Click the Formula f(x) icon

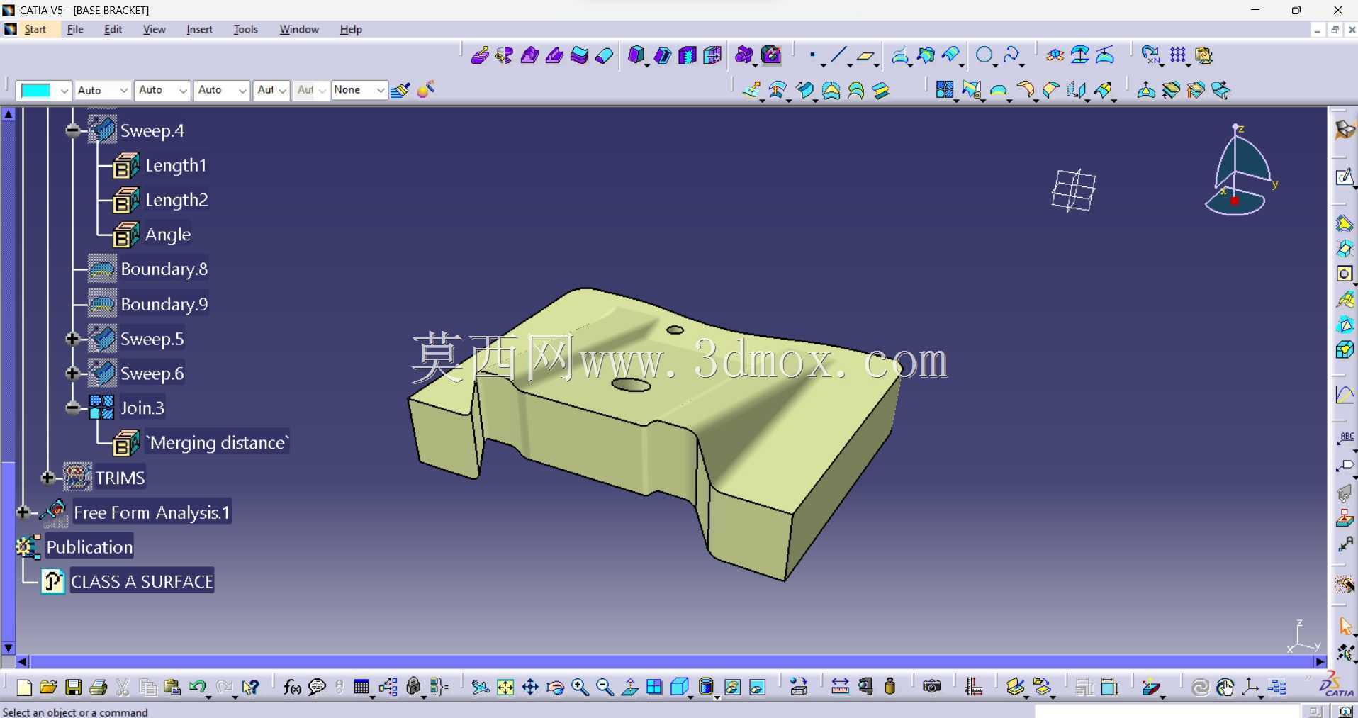click(x=292, y=687)
